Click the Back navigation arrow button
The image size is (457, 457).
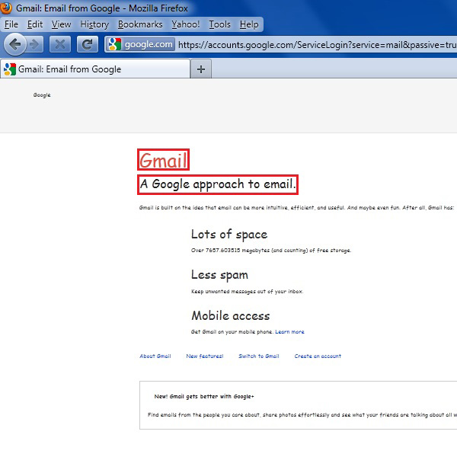15,44
